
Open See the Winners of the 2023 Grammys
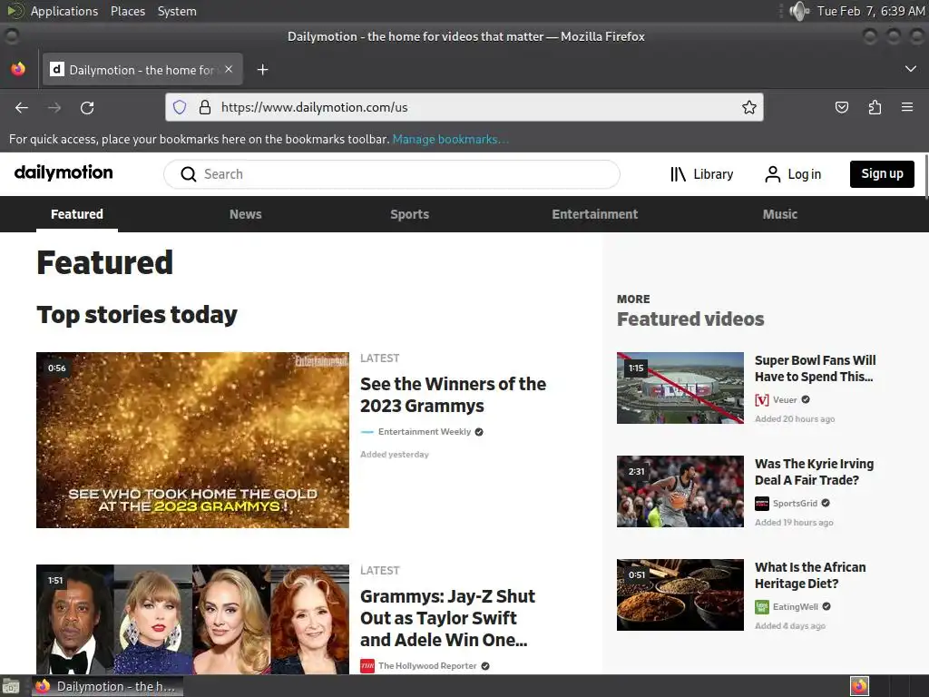point(454,395)
